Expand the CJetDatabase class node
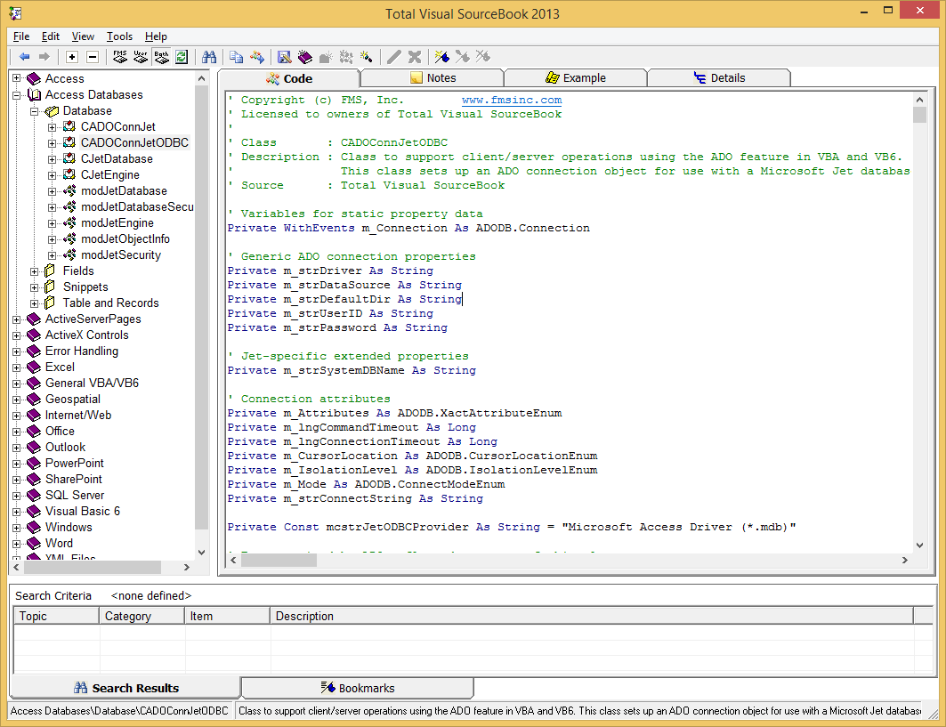946x727 pixels. [53, 159]
